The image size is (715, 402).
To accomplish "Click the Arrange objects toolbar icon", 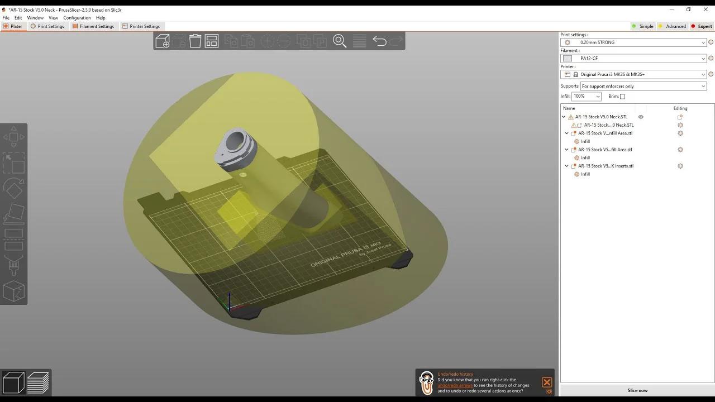I will click(211, 41).
